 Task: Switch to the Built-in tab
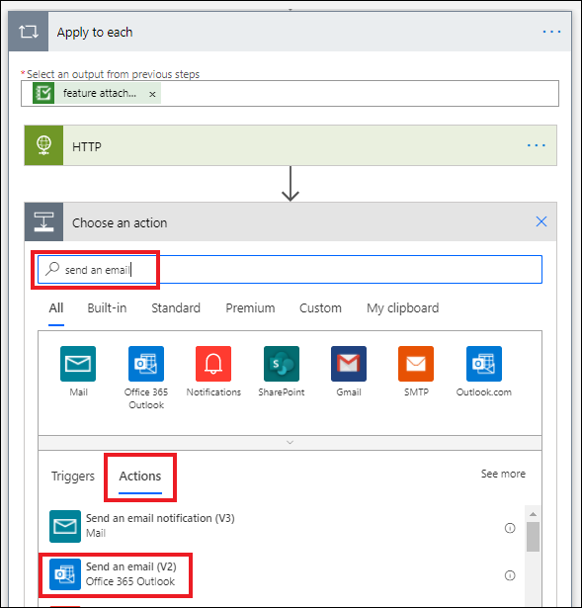[107, 307]
